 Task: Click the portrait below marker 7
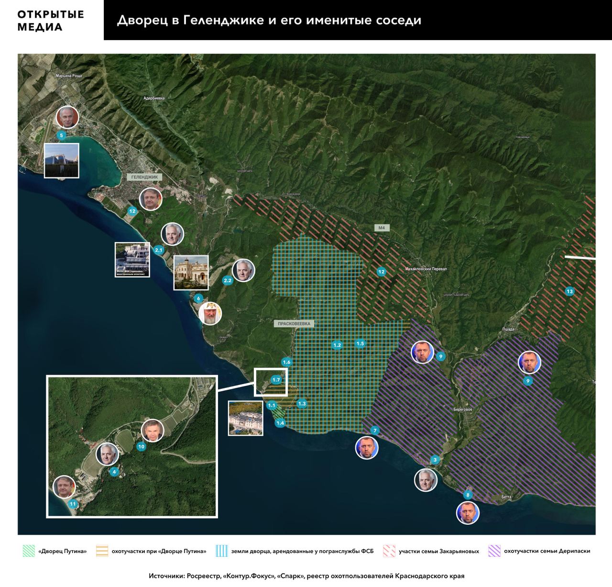coord(367,448)
